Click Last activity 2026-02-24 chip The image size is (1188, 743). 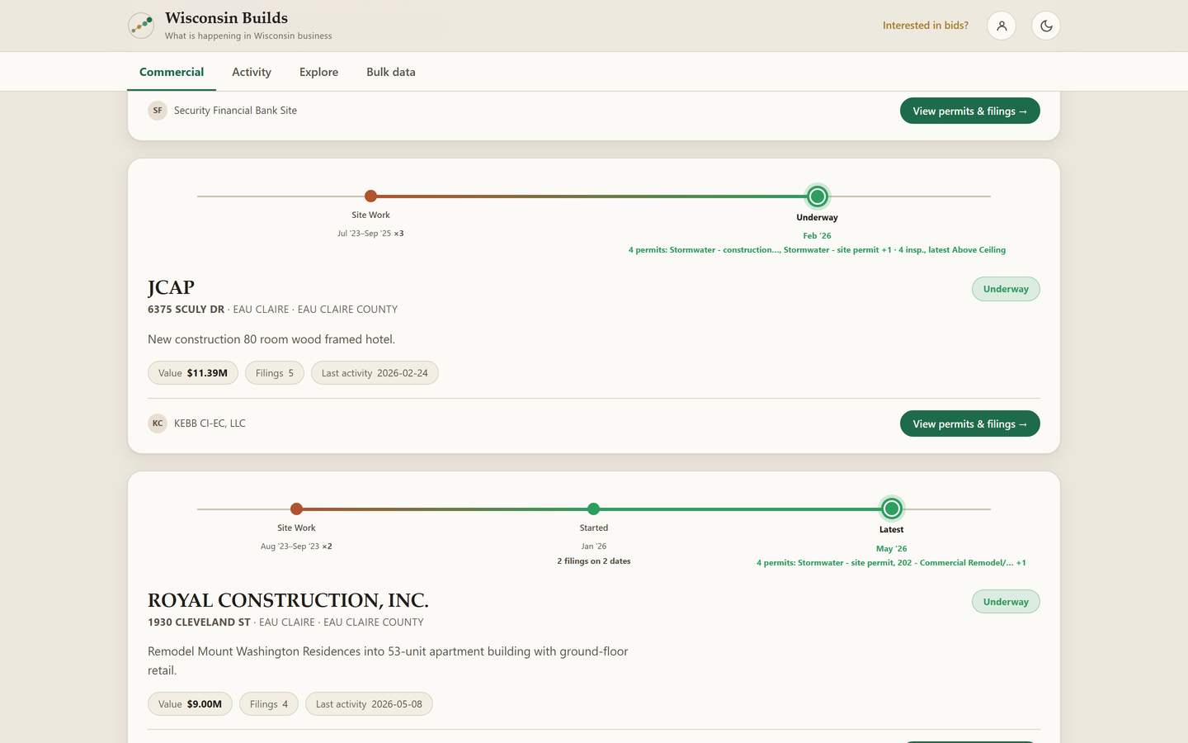(375, 373)
